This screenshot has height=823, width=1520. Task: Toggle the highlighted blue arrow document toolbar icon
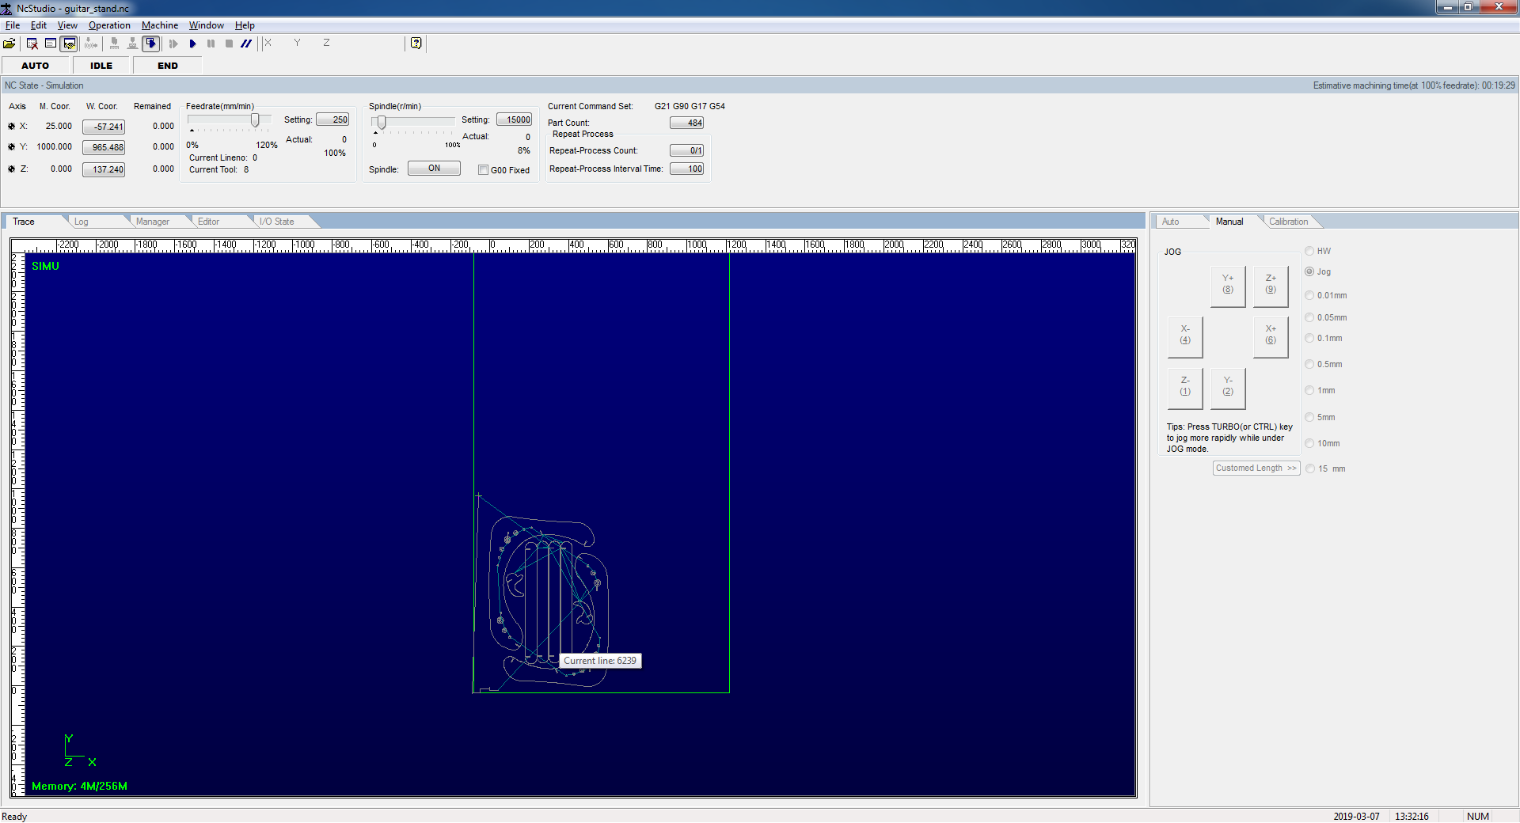(x=151, y=44)
